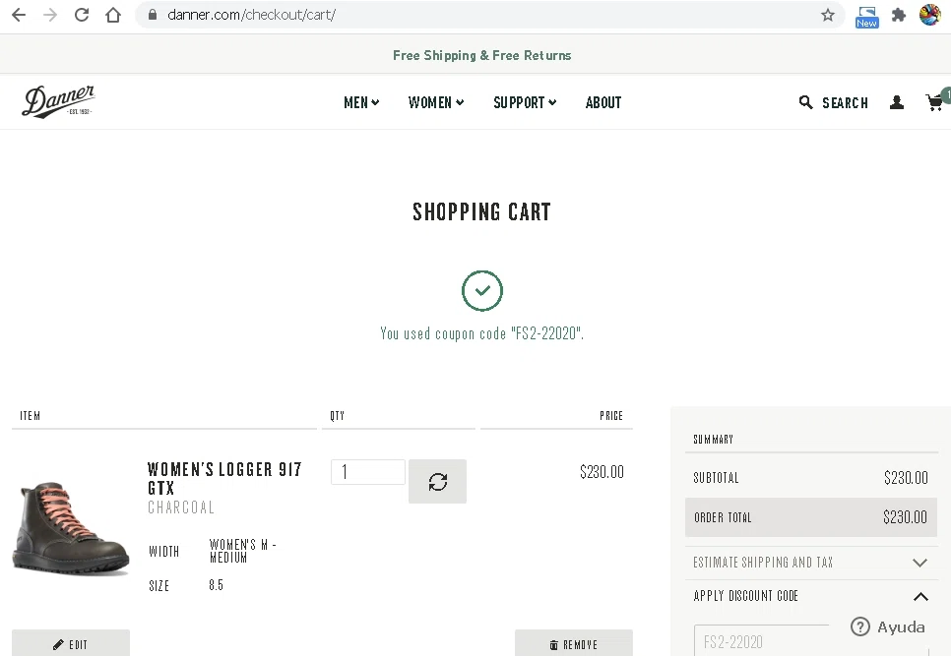Click the $230.00 order total value
Viewport: 951px width, 656px height.
[x=905, y=517]
